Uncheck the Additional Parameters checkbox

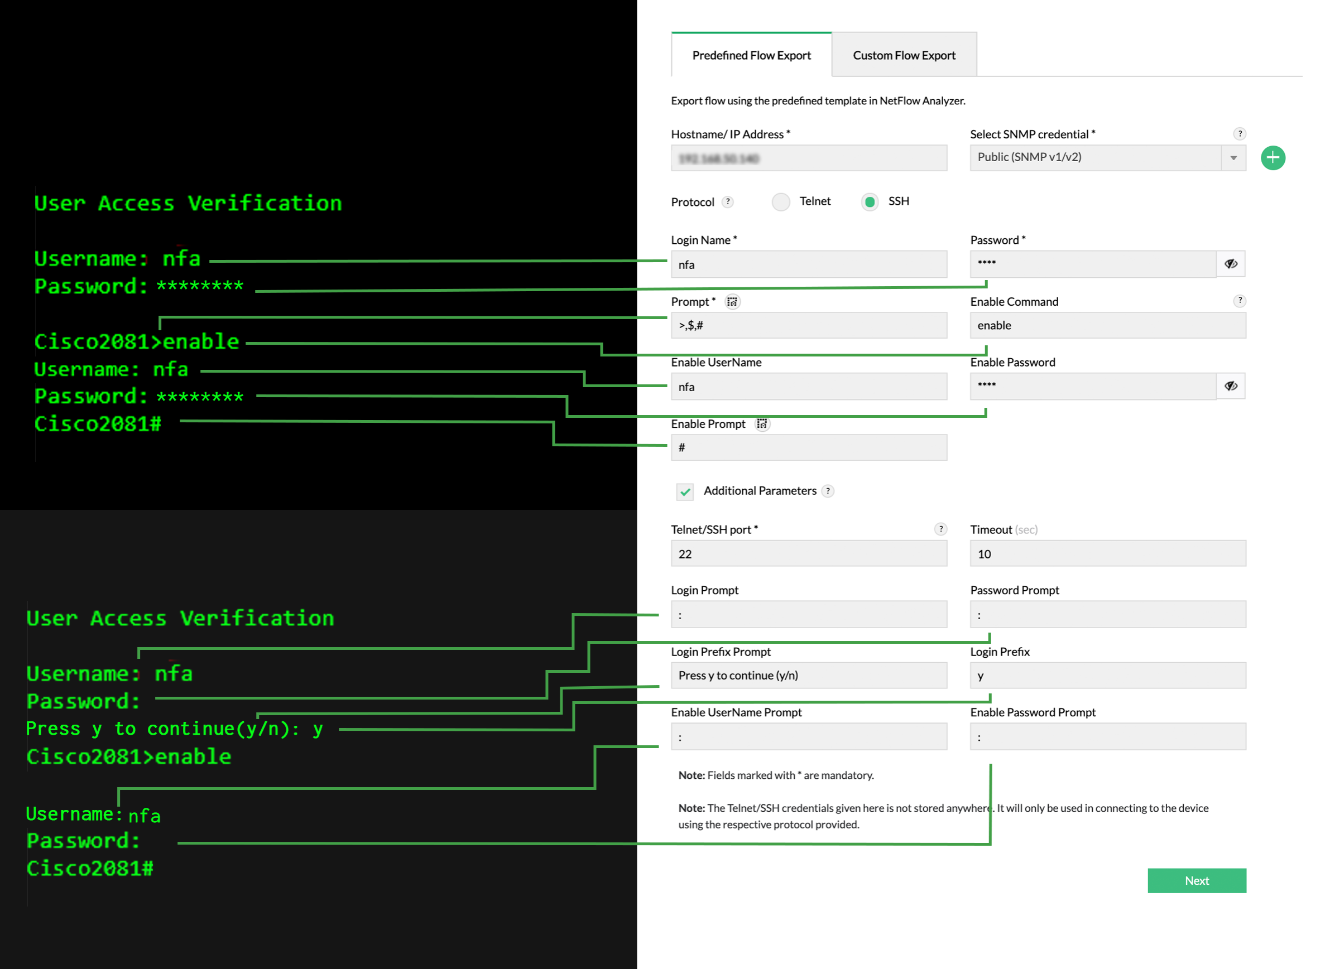click(x=685, y=491)
